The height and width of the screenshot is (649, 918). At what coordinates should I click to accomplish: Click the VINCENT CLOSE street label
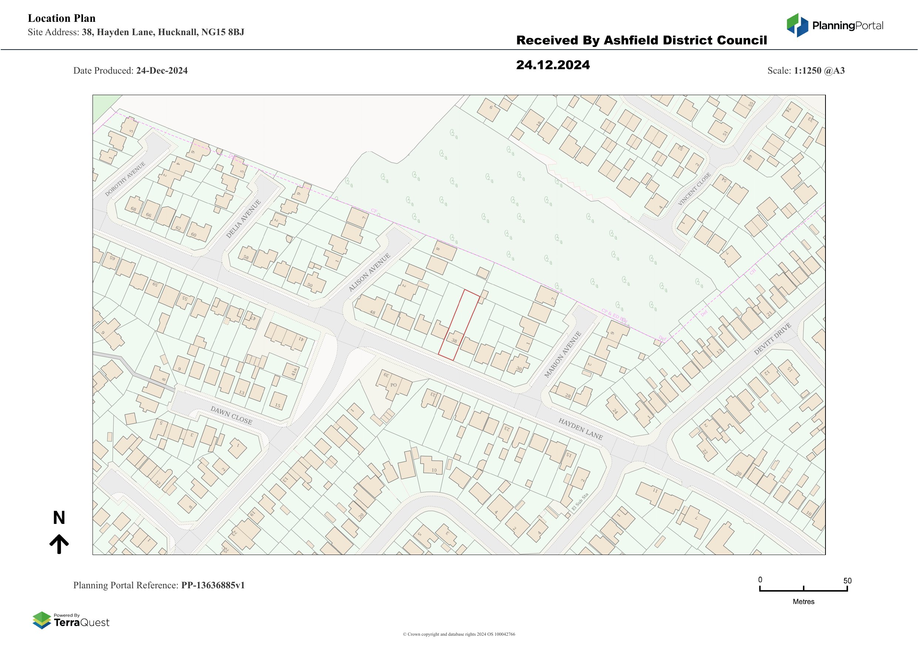click(695, 189)
